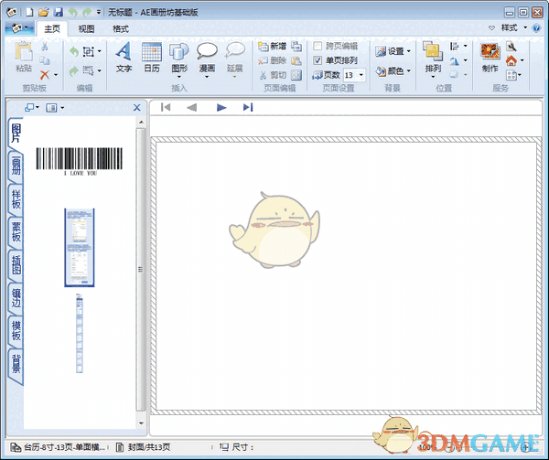549x460 pixels.
Task: Insert a calendar with 日历 button
Action: [152, 58]
